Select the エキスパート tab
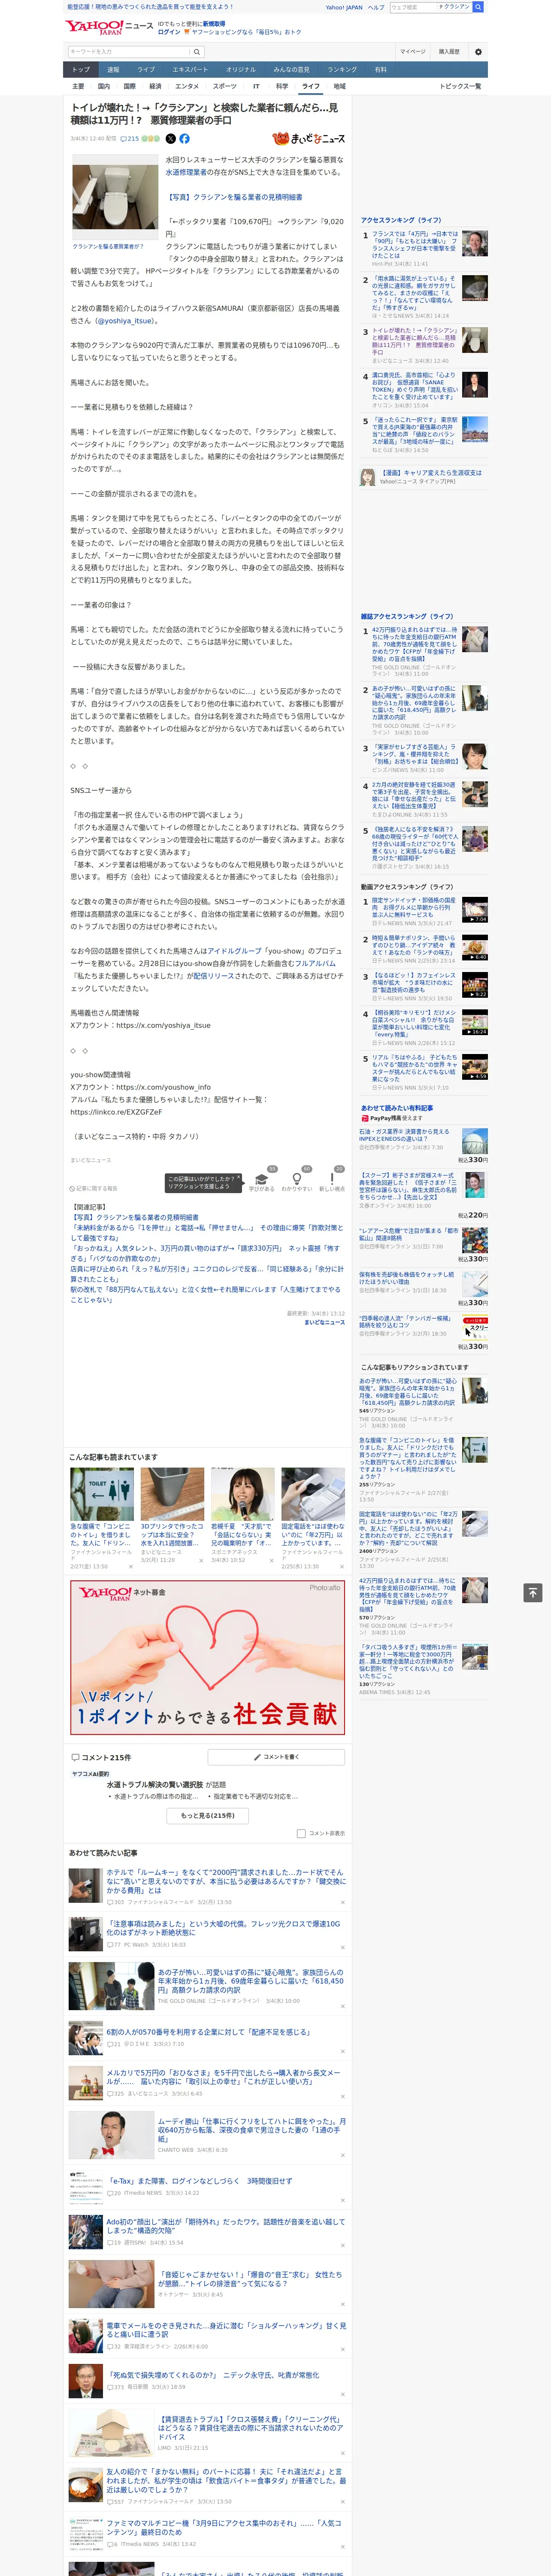This screenshot has width=551, height=2576. tap(190, 70)
